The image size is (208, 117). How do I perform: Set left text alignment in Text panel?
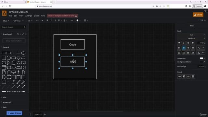pos(179,48)
